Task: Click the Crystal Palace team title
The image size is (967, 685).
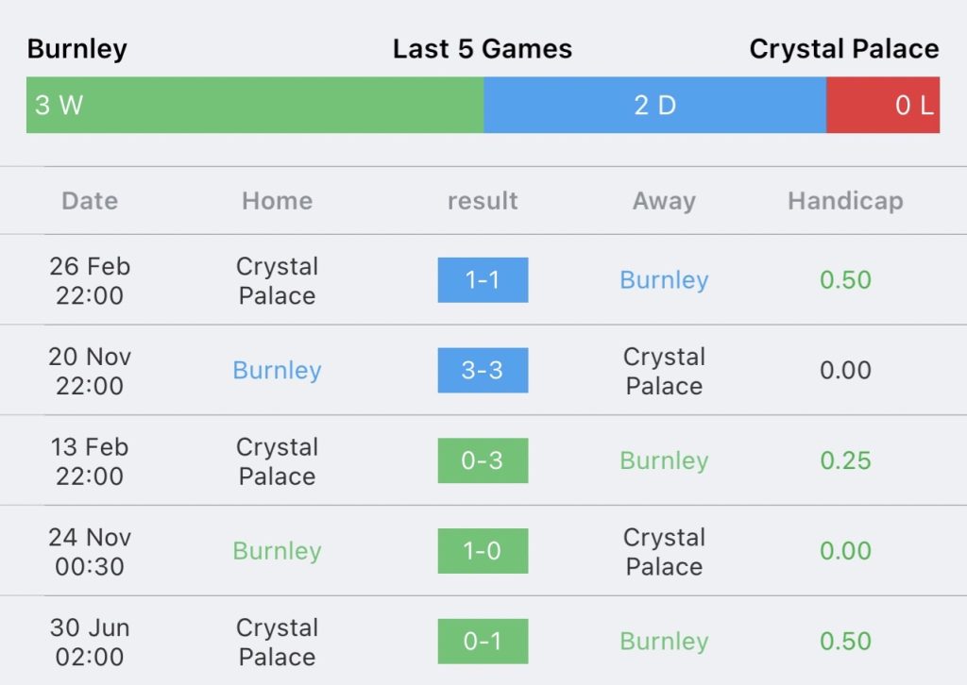Action: click(x=843, y=49)
